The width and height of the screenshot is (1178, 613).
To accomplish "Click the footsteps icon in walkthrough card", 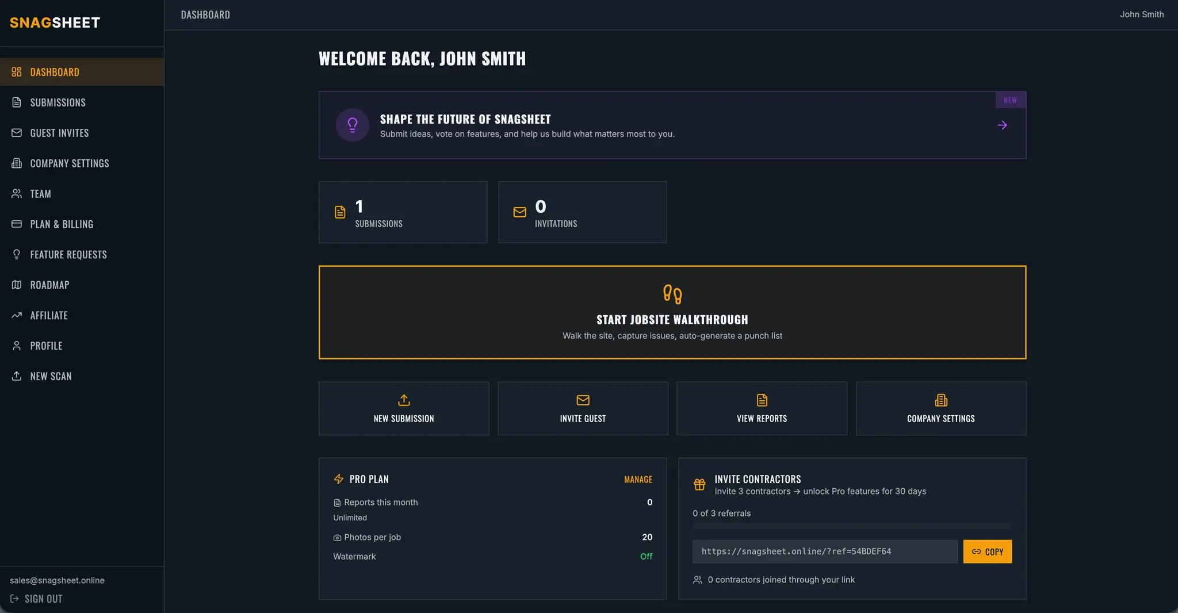I will click(x=672, y=294).
